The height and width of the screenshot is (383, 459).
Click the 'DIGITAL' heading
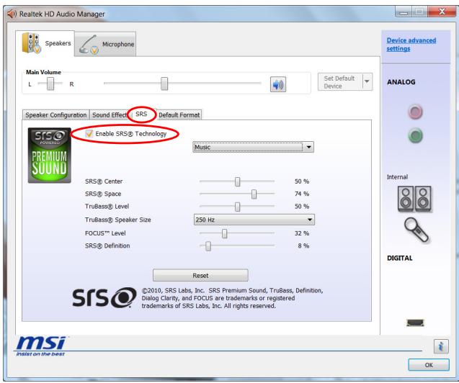(400, 258)
